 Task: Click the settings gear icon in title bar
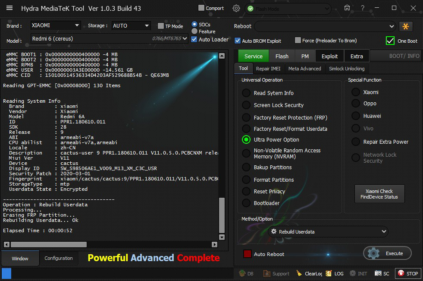point(236,8)
